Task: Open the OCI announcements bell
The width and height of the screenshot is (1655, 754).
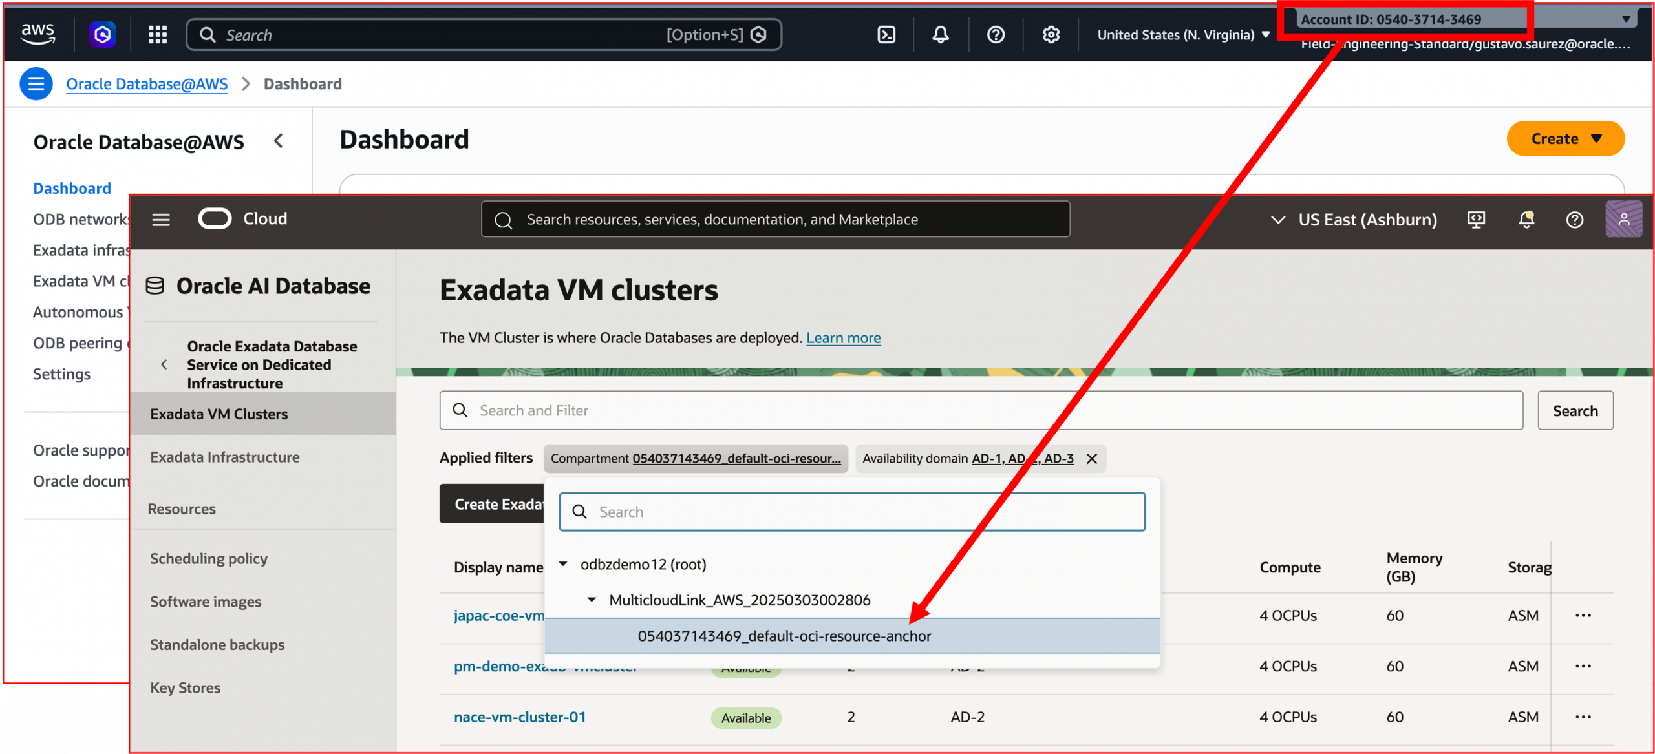Action: [1526, 219]
